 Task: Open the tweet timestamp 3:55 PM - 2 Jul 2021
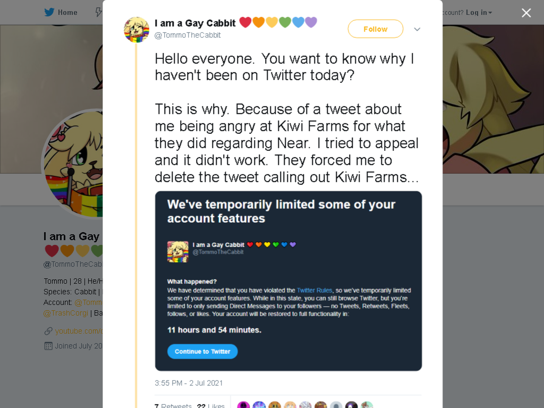click(x=189, y=383)
